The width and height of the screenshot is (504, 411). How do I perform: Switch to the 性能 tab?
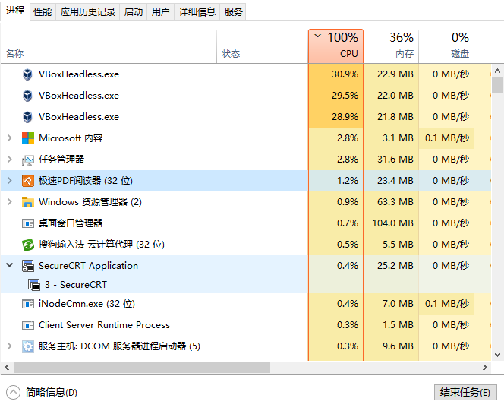43,11
